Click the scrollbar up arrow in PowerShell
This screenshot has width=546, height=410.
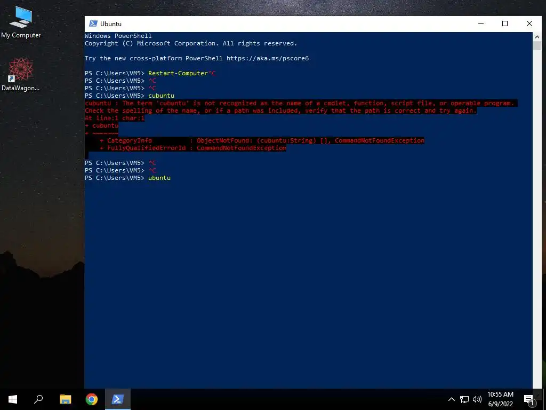[537, 36]
